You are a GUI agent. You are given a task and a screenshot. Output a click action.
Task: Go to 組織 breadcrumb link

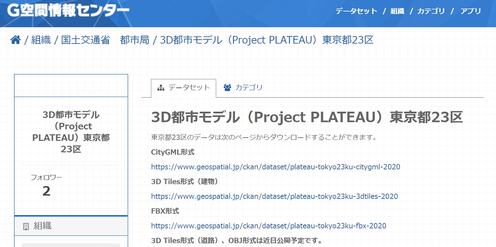click(41, 40)
